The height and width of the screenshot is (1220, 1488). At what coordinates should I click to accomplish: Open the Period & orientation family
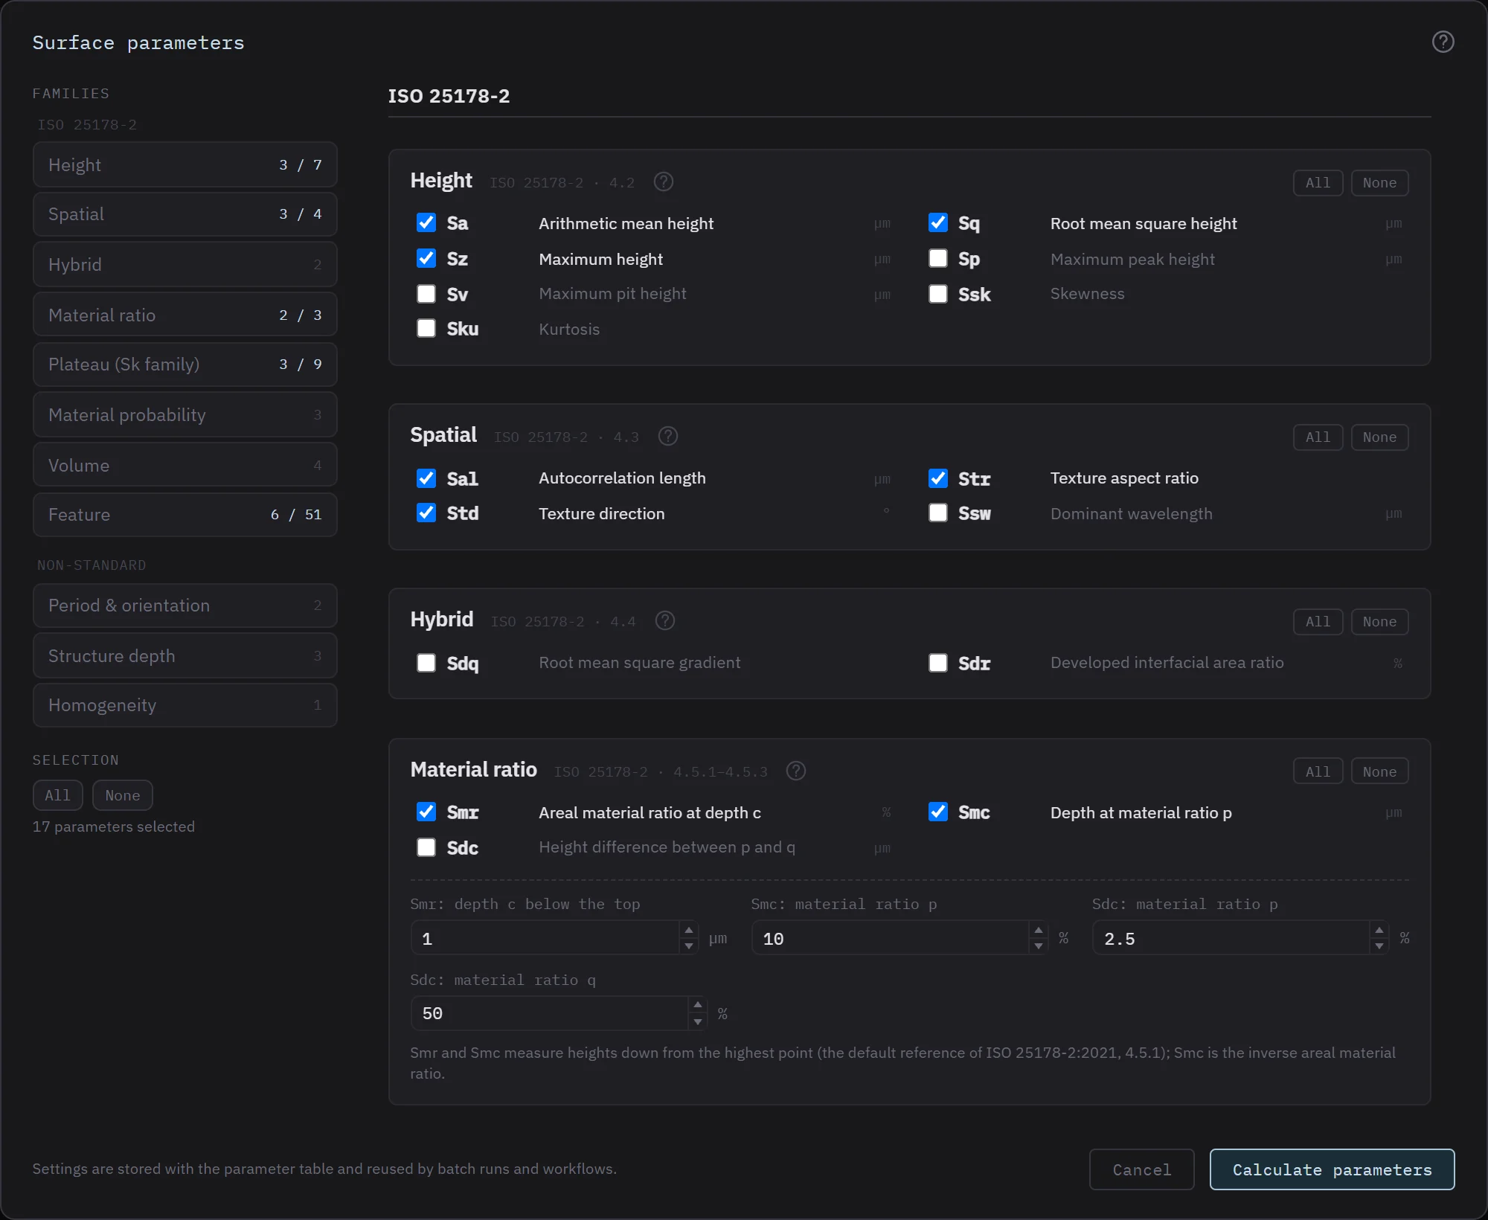pyautogui.click(x=185, y=606)
